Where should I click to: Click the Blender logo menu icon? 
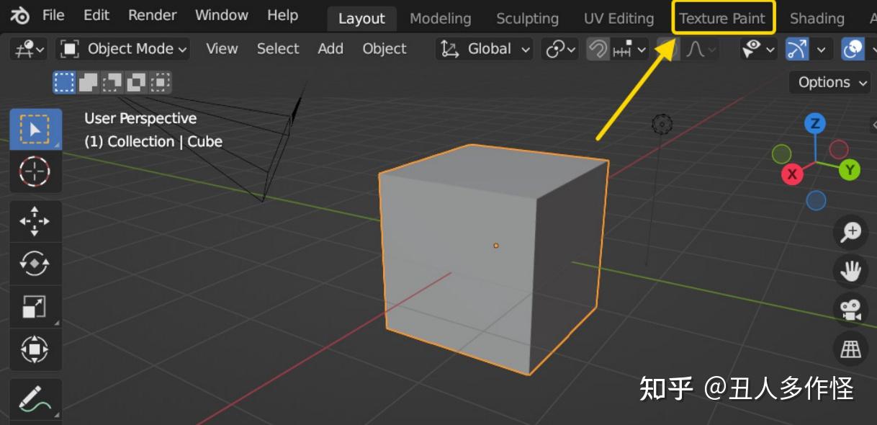coord(20,15)
